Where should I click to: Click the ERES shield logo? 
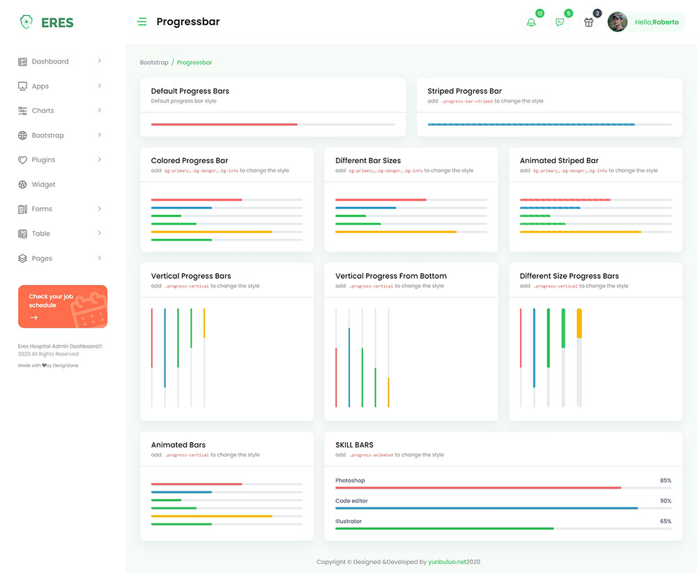coord(26,22)
